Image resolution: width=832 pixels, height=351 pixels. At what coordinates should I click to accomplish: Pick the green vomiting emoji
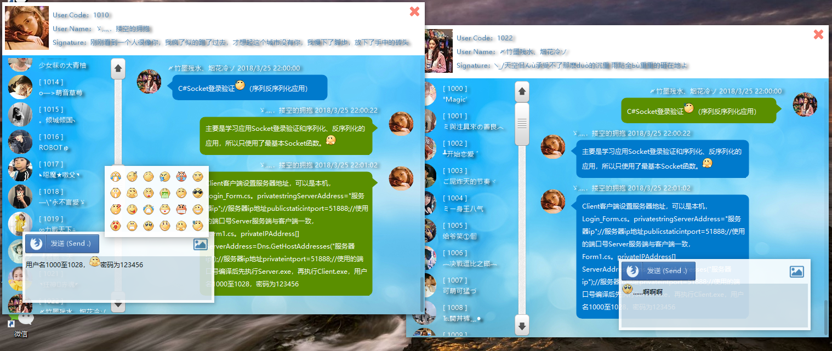pyautogui.click(x=165, y=193)
